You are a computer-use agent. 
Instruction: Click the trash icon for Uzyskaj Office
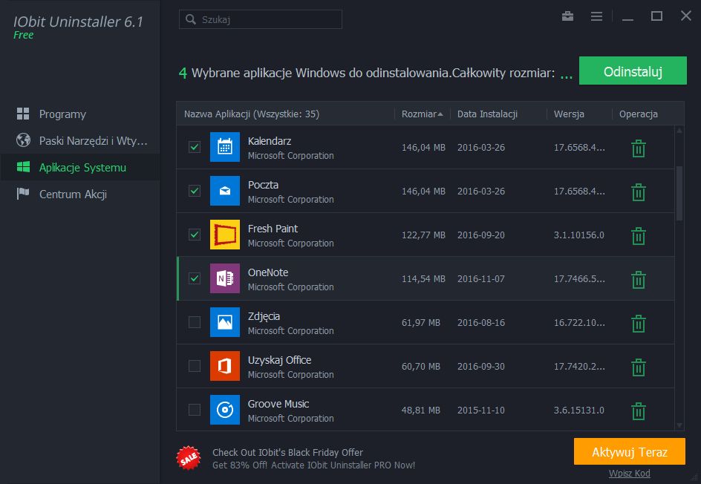(x=638, y=367)
